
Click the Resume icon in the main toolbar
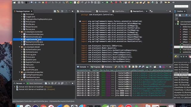tap(40, 2)
